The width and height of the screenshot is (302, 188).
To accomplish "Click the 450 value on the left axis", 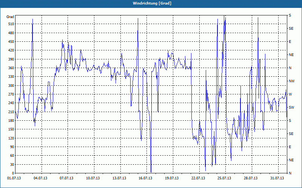I will [x=11, y=42].
